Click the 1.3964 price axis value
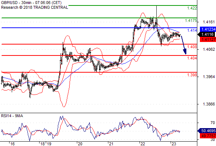Viewport: 216px width, 146px height. [x=209, y=77]
